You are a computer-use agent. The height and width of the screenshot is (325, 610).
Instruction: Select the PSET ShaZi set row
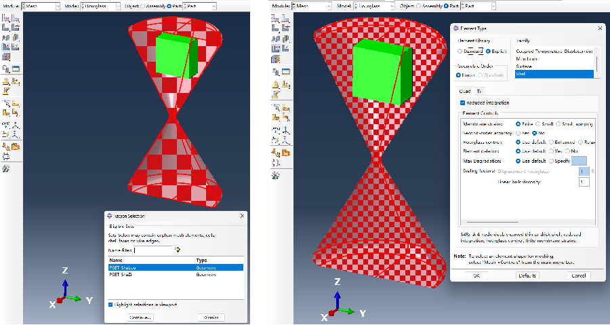pyautogui.click(x=176, y=274)
